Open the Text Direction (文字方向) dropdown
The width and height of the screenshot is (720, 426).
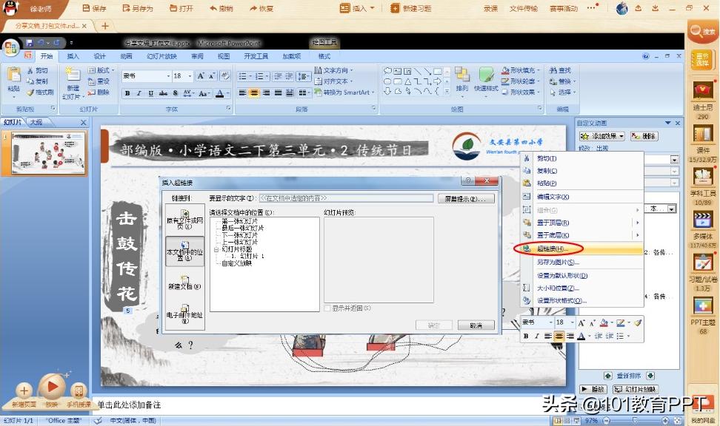[x=334, y=70]
